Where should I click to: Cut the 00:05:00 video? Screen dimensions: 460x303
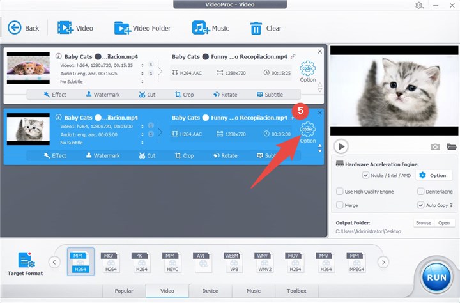[x=148, y=155]
